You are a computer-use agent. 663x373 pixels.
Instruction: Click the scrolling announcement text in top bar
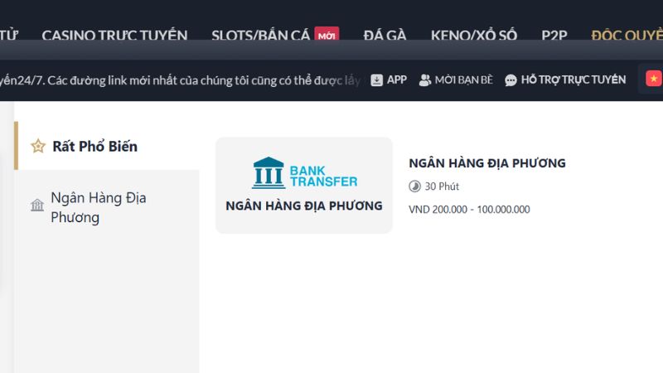(182, 80)
